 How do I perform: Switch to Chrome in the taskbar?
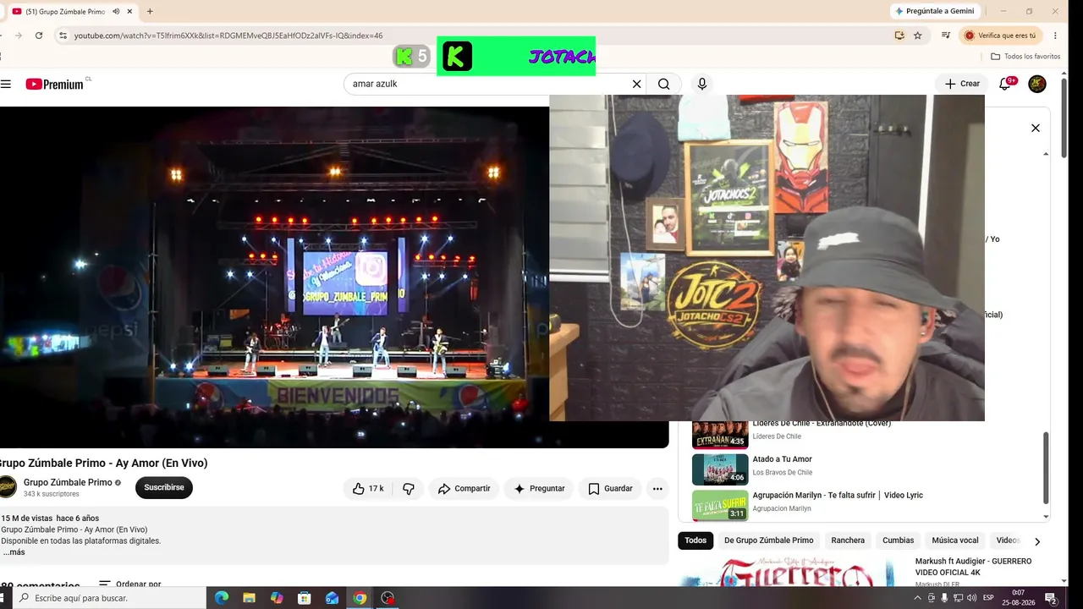click(x=360, y=598)
